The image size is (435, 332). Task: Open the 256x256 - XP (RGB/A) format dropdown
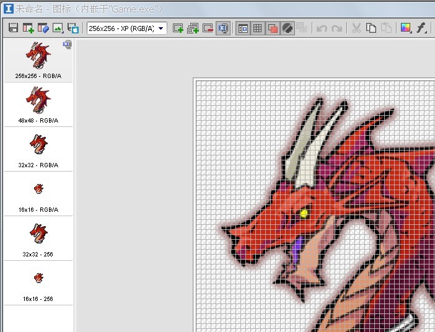127,28
